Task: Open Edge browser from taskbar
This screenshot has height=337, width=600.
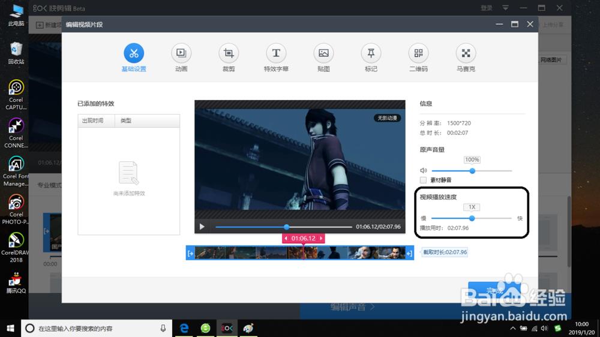Action: tap(184, 328)
